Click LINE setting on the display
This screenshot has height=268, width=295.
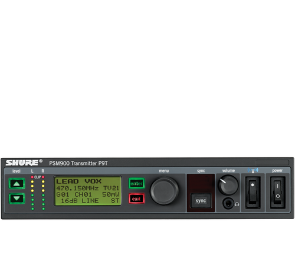(90, 201)
